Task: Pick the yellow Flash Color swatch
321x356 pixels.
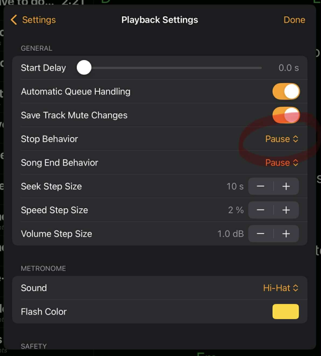Action: pyautogui.click(x=285, y=311)
